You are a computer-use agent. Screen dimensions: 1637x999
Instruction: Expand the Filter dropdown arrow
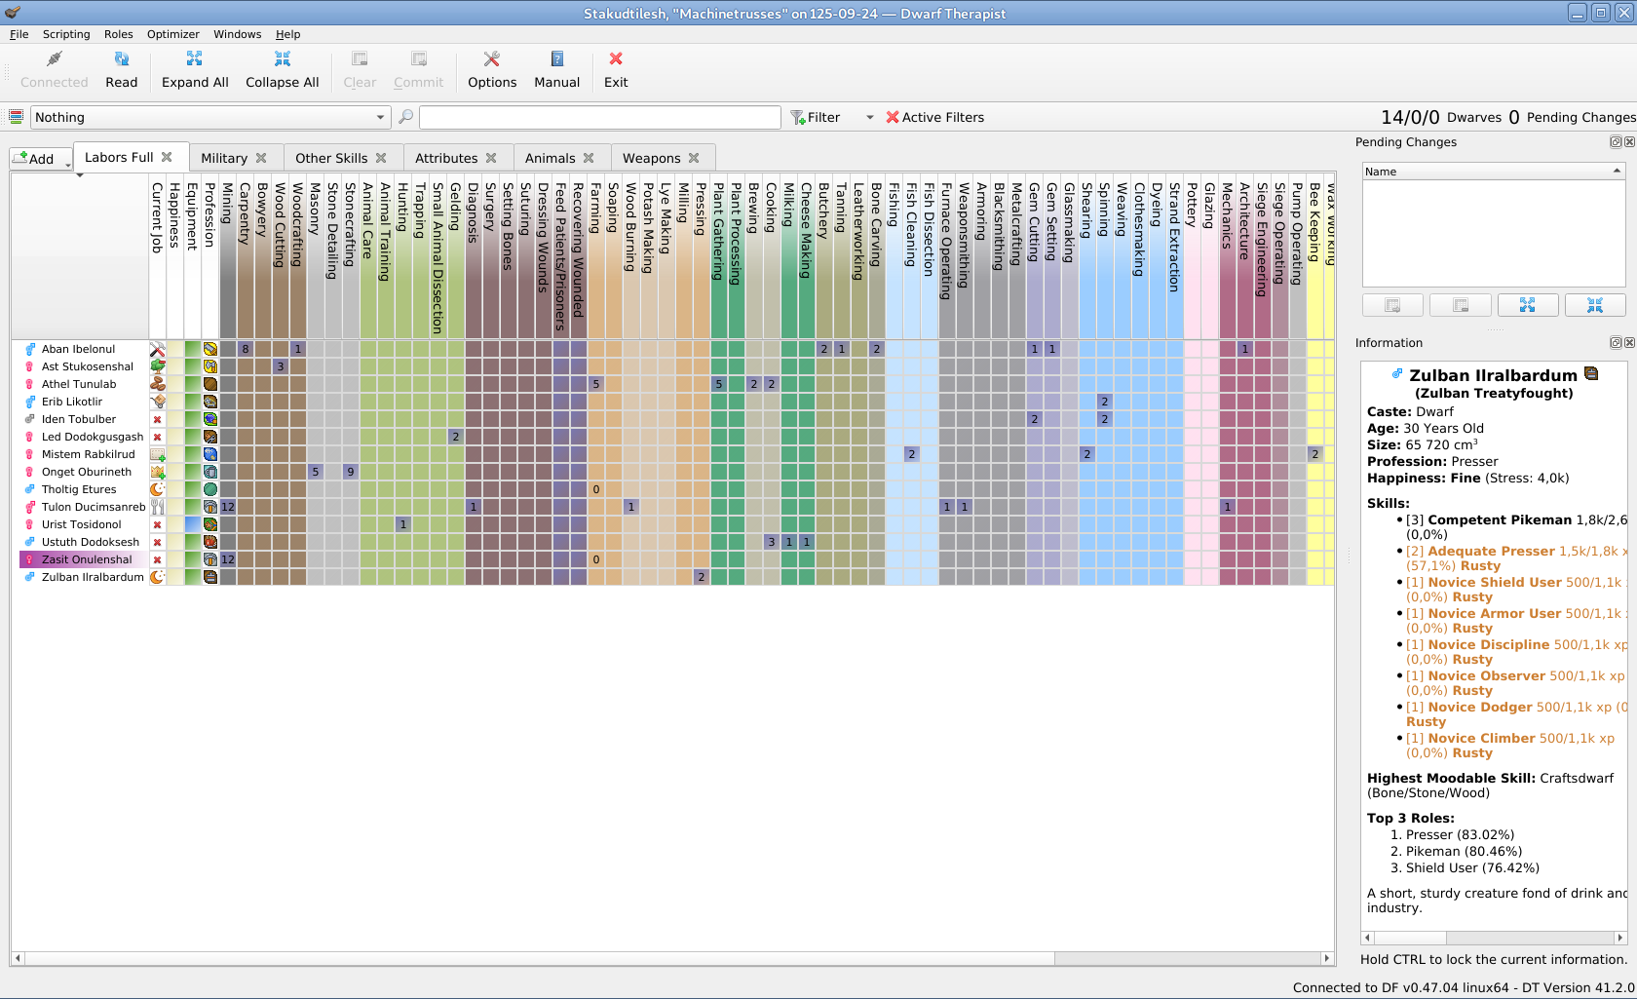(869, 118)
